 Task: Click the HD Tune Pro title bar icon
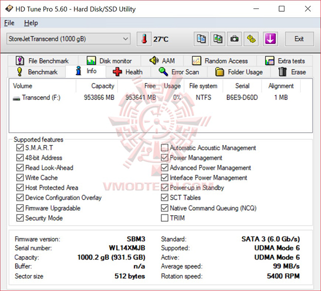pyautogui.click(x=9, y=9)
